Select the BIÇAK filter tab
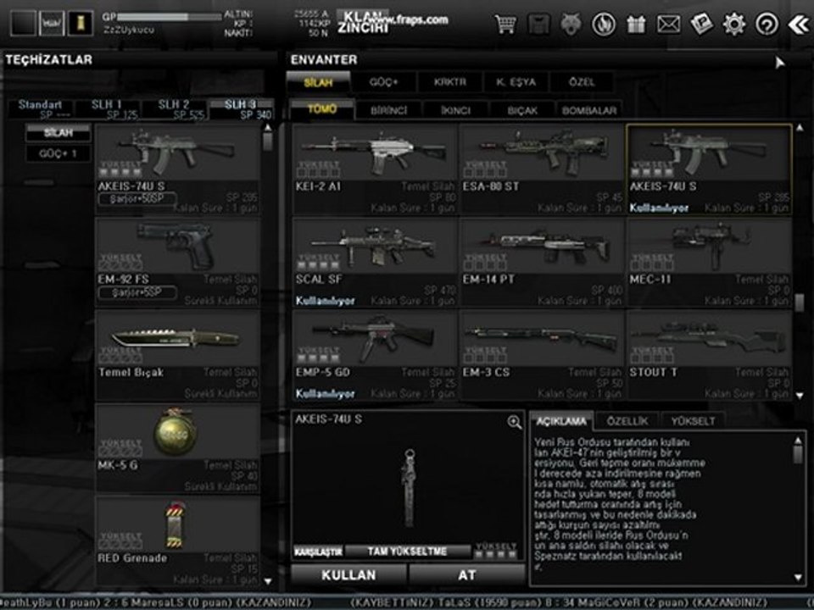The image size is (814, 610). pyautogui.click(x=522, y=110)
